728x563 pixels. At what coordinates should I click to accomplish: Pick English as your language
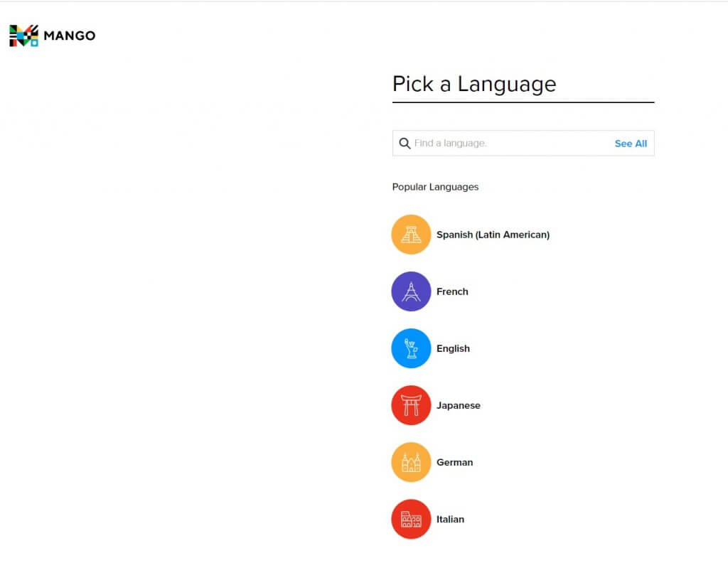coord(453,348)
